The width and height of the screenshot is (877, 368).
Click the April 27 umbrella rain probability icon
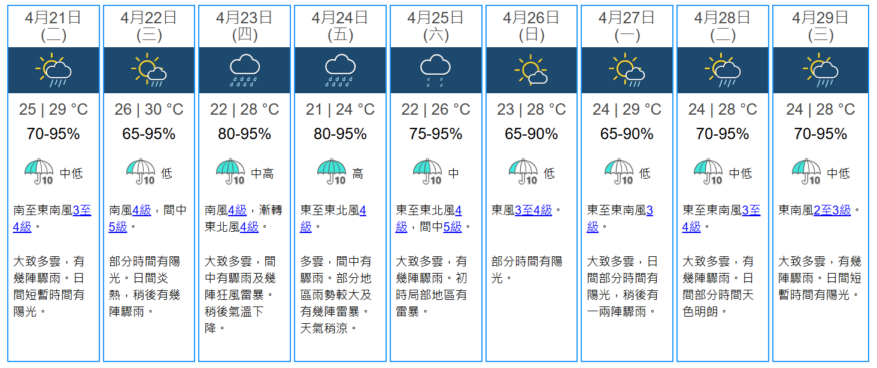[619, 172]
